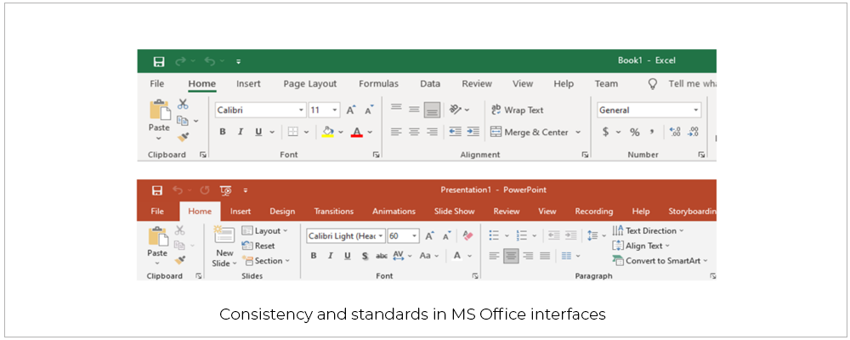Click Clear All Formatting eraser in PowerPoint
Viewport: 850px width, 340px height.
[467, 236]
